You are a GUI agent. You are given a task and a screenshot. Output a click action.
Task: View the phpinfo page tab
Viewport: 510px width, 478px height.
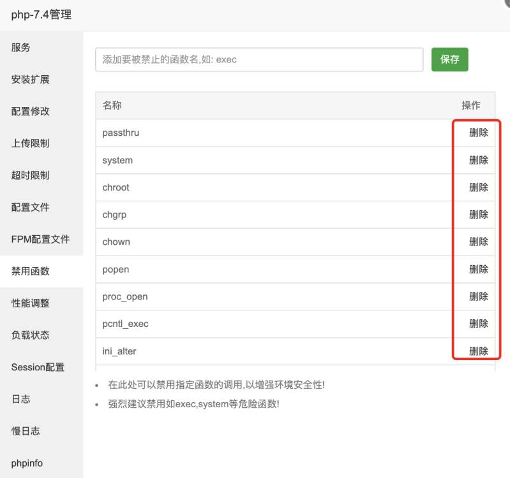click(27, 463)
